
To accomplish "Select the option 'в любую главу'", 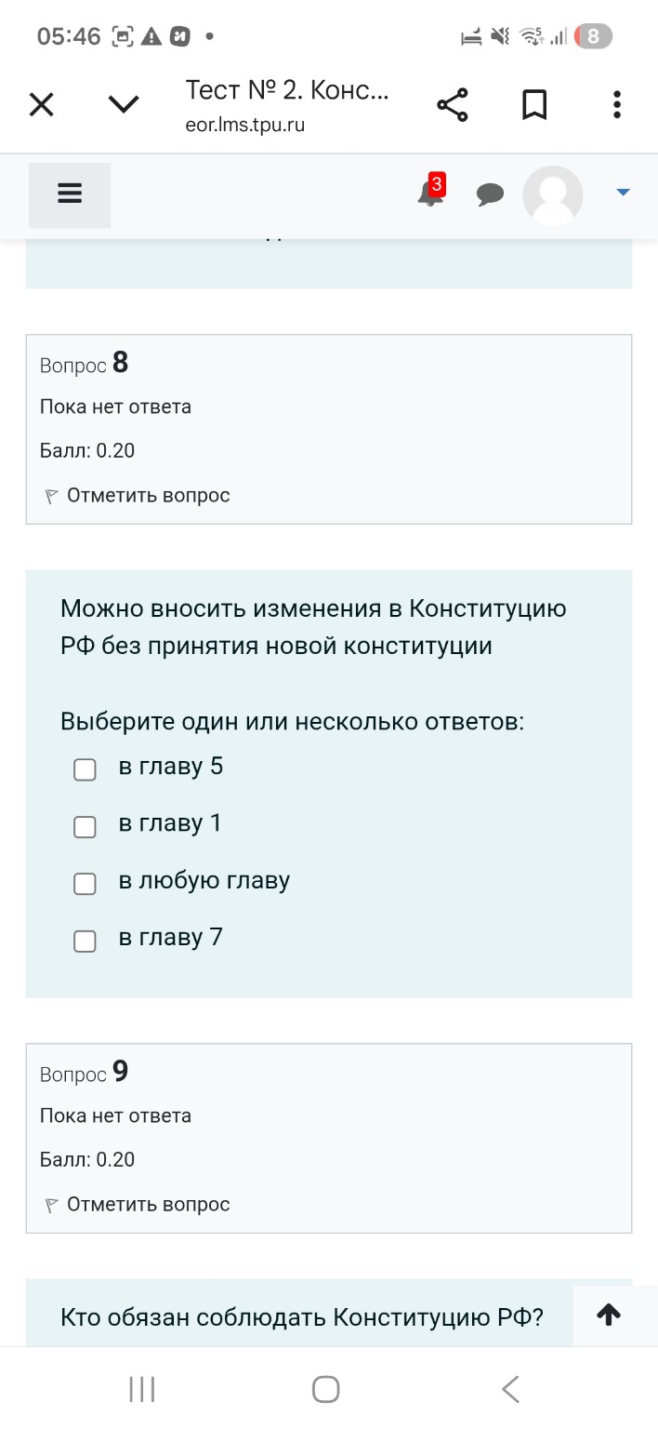I will coord(85,884).
